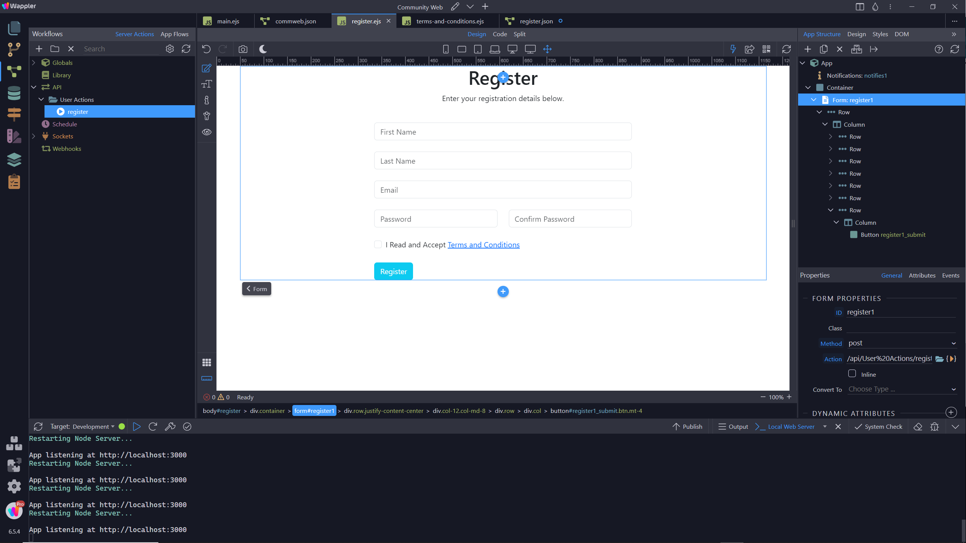Collapse the Form: register1 tree node
The width and height of the screenshot is (966, 543).
pos(814,100)
